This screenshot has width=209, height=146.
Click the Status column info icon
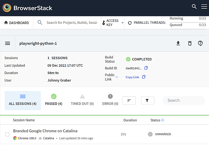point(162,120)
